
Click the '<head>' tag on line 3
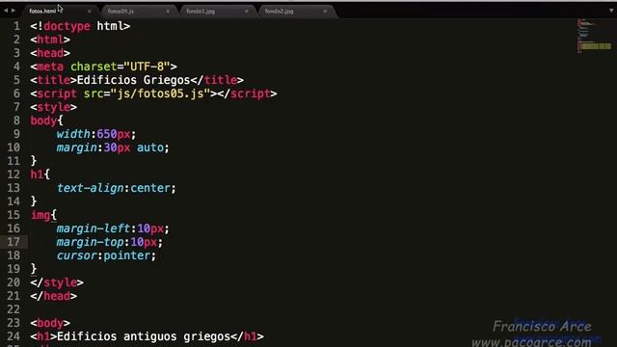click(x=50, y=53)
